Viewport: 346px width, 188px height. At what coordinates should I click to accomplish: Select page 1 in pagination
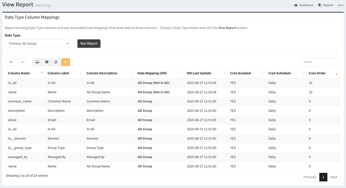pos(323,177)
